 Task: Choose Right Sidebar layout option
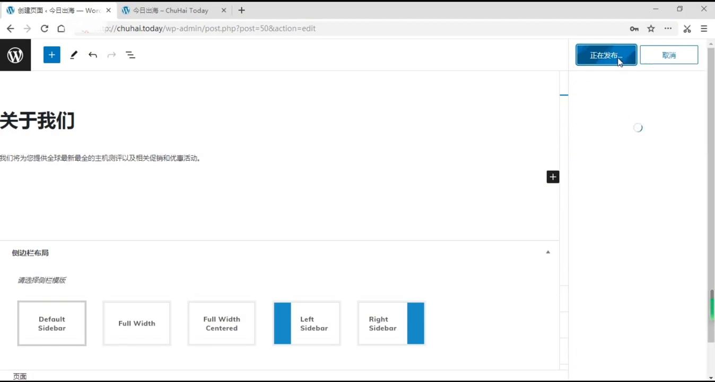(391, 324)
